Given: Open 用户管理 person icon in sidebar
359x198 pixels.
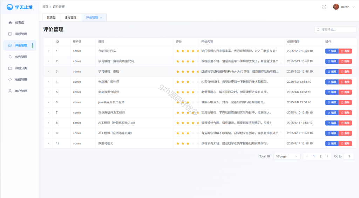Looking at the screenshot, I should pos(10,91).
